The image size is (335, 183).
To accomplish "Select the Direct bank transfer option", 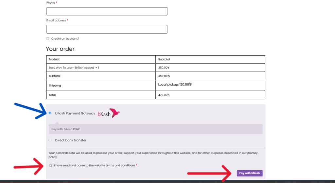I will (50, 140).
